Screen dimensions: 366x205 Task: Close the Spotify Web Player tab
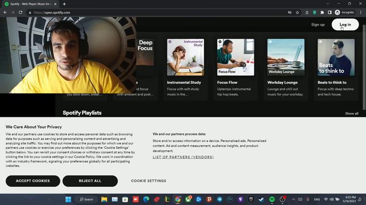55,4
